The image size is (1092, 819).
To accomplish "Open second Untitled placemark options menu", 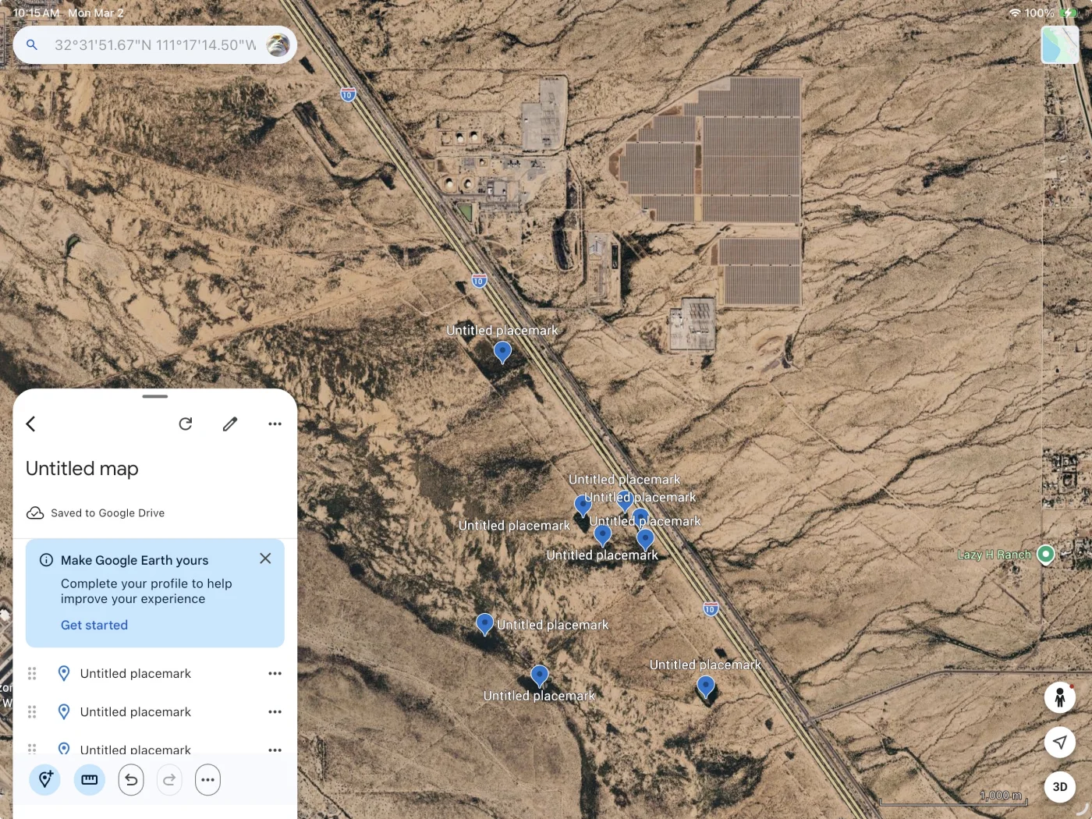I will (275, 711).
